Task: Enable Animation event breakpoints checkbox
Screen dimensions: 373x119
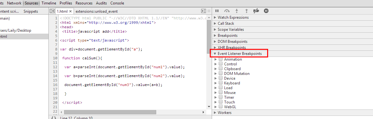Action: tap(220, 59)
